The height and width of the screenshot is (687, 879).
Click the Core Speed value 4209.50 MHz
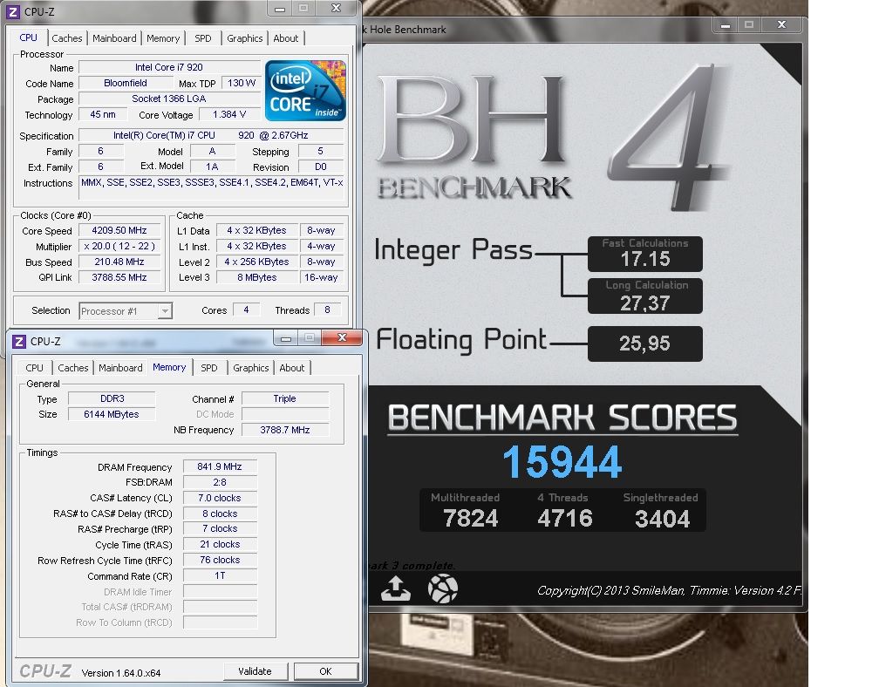click(119, 230)
